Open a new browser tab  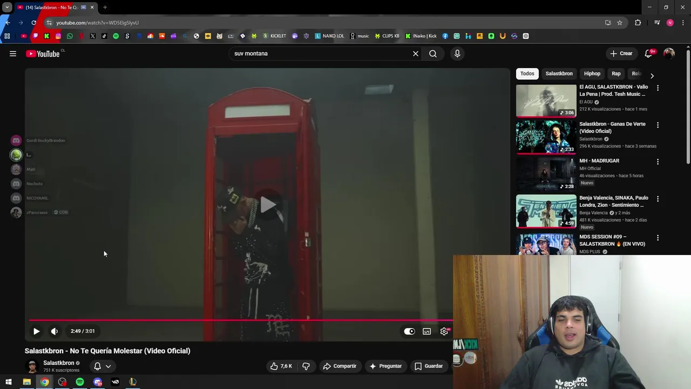[x=105, y=8]
